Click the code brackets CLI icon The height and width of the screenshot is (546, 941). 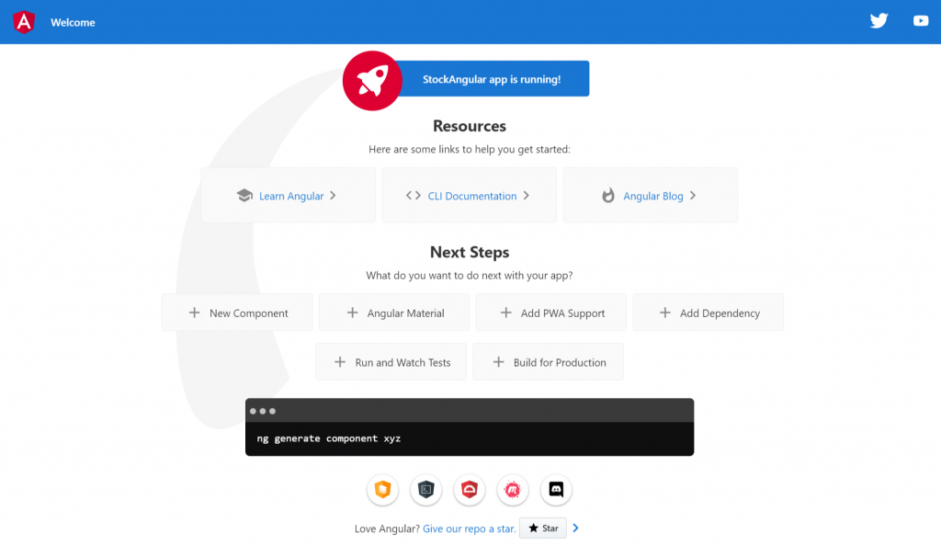(413, 196)
